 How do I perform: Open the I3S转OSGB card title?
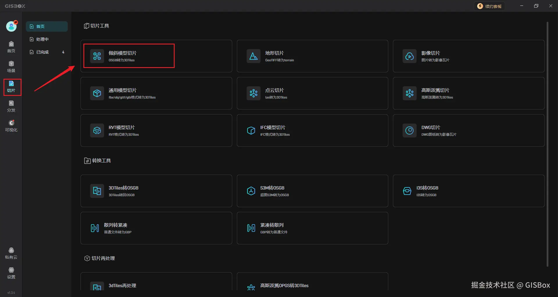click(x=427, y=188)
